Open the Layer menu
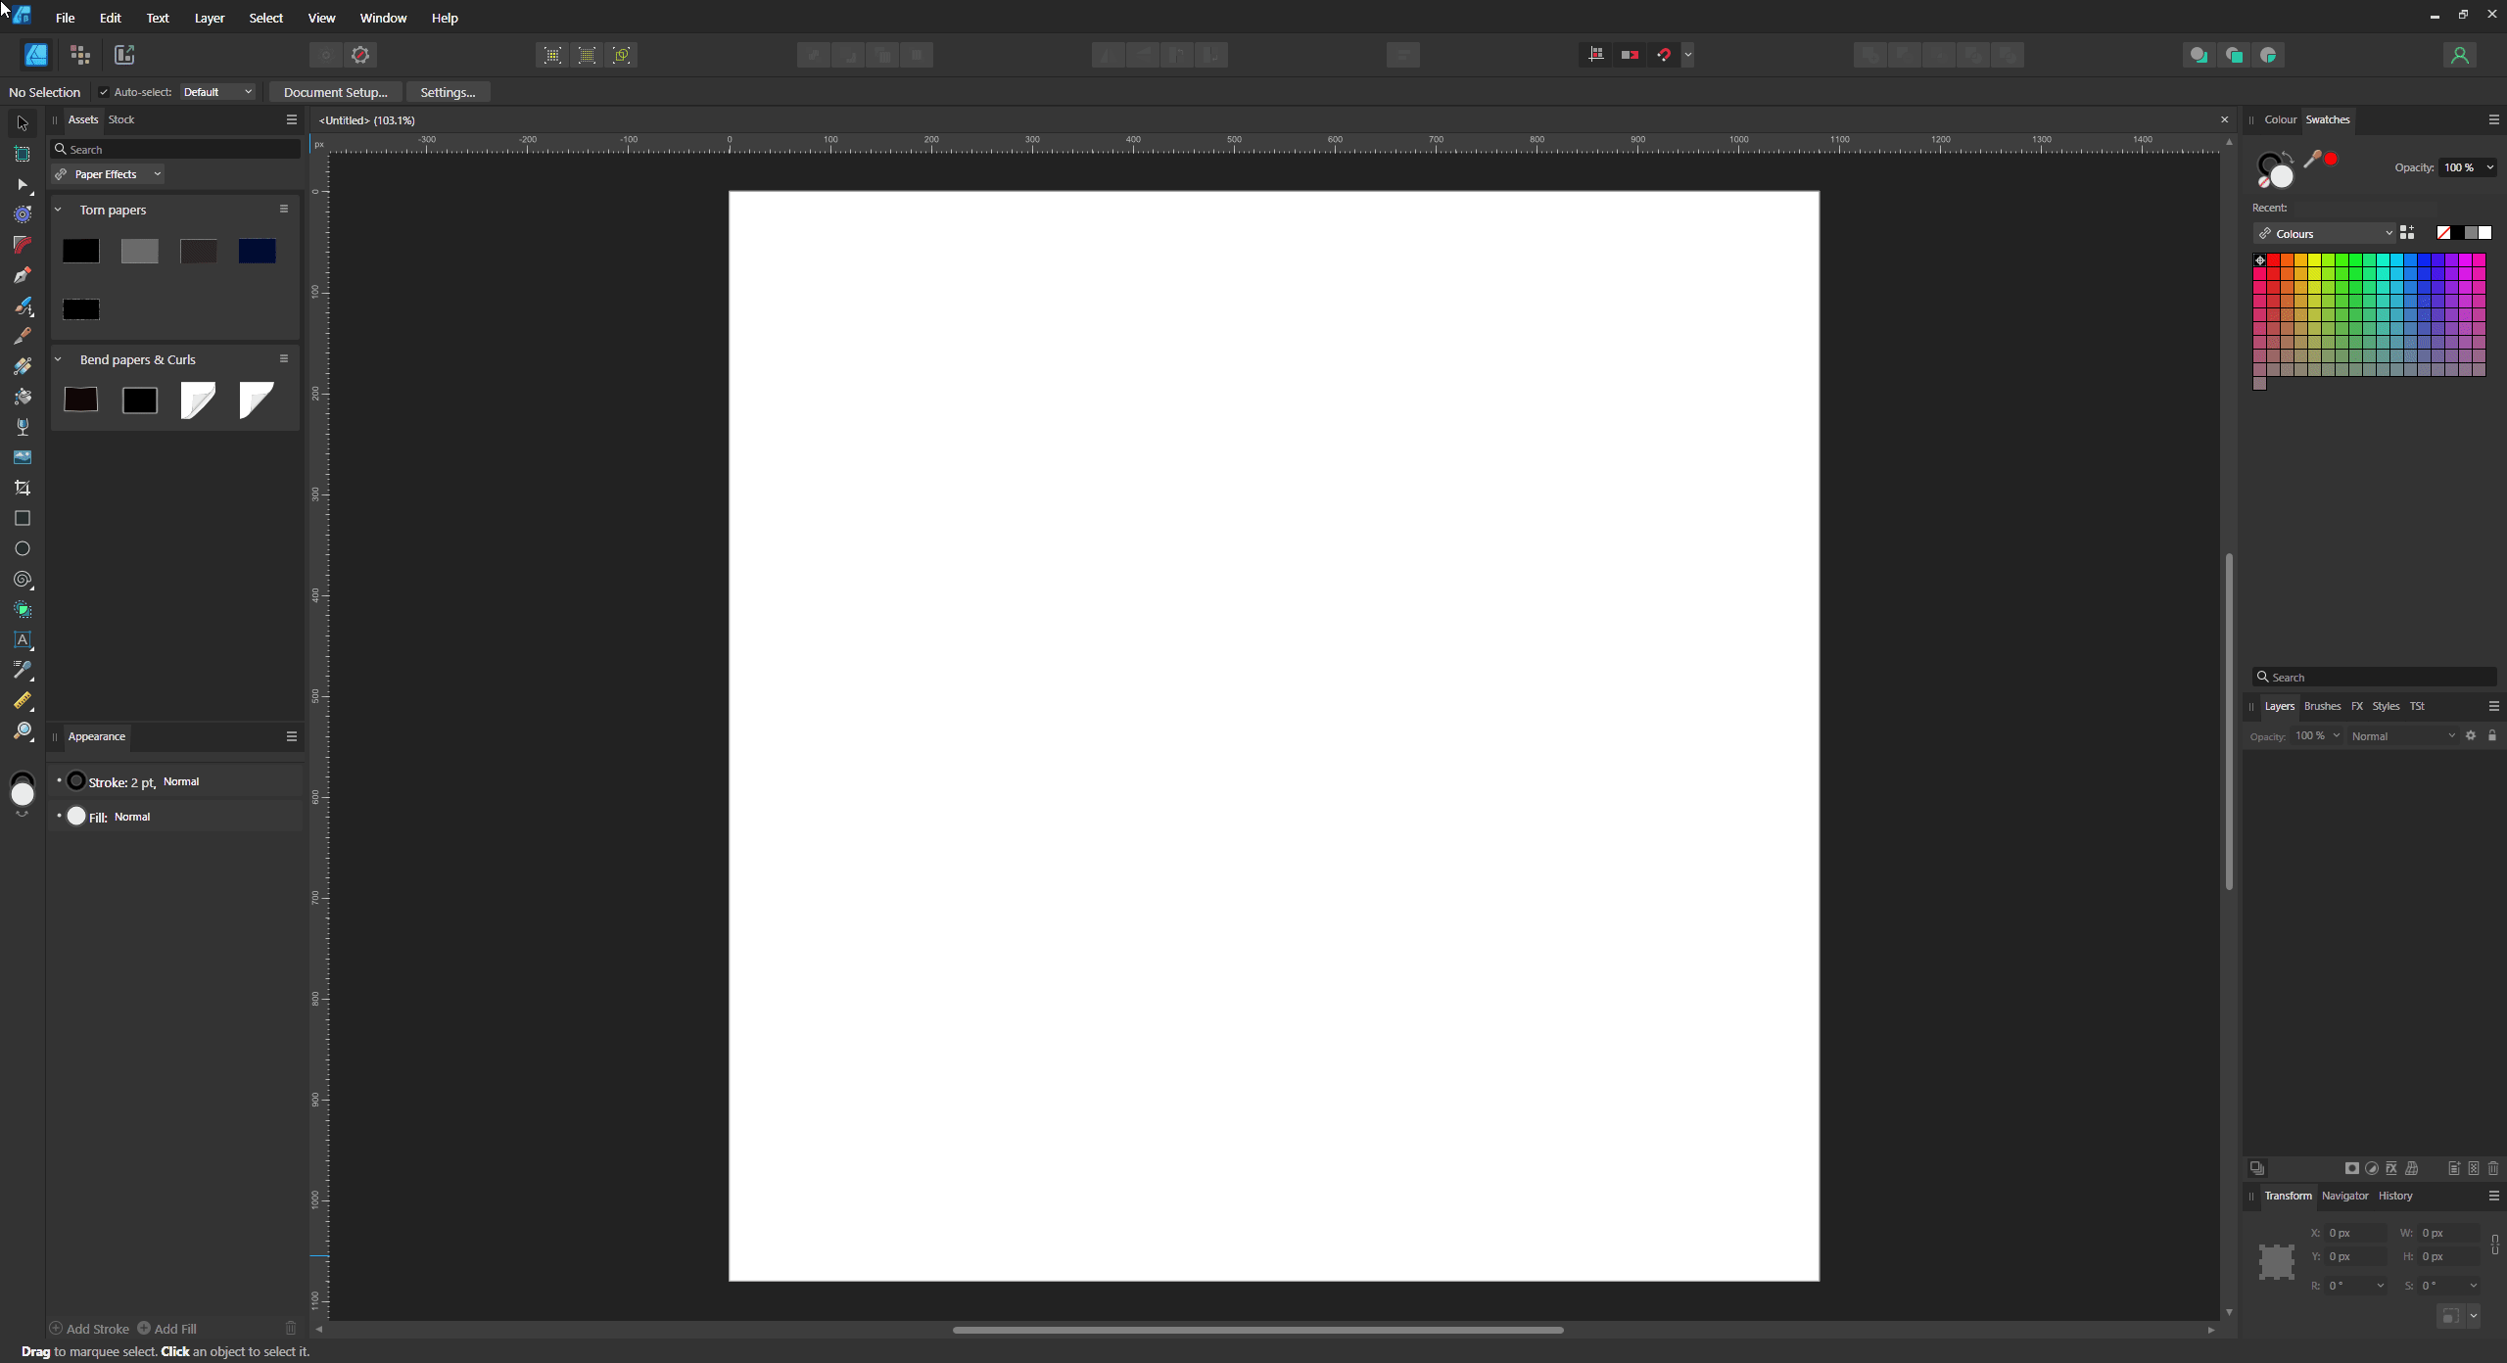Screen dimensions: 2507x1363 click(x=210, y=18)
